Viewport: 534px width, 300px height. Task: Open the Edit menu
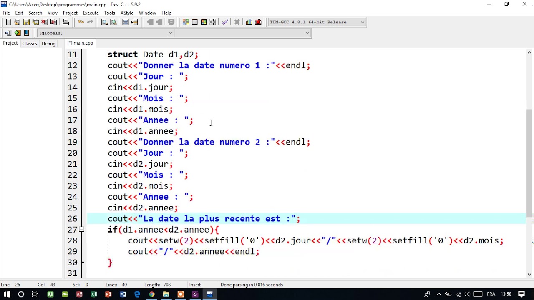(x=19, y=13)
